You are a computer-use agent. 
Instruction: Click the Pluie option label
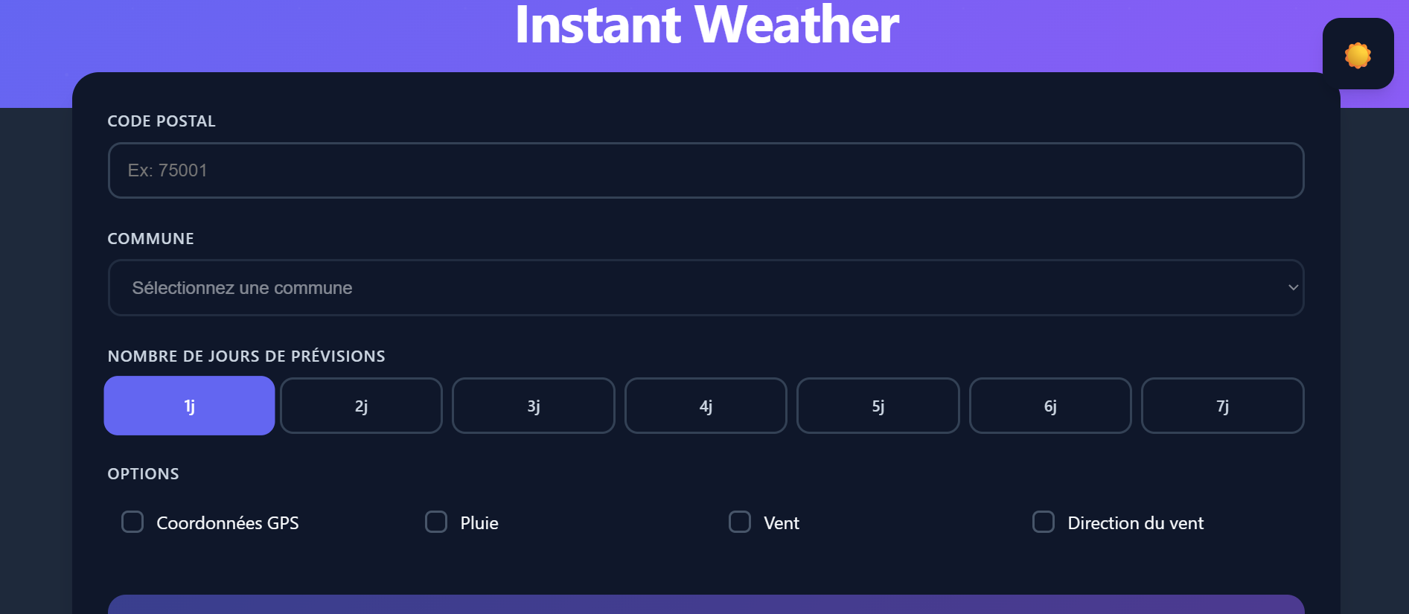479,523
